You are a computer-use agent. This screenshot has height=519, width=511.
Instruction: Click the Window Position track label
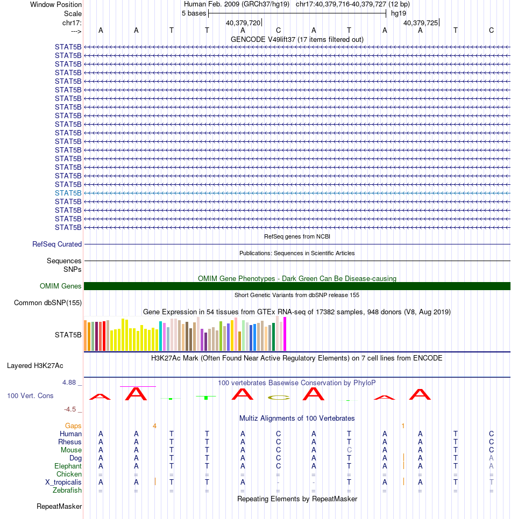pos(56,5)
